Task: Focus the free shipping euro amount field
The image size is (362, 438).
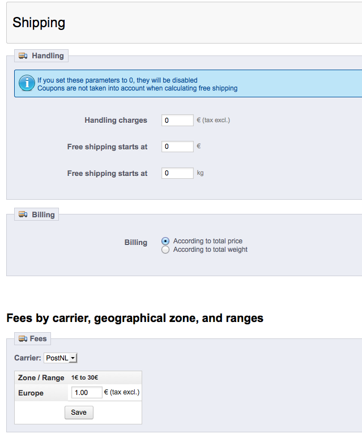Action: 177,147
